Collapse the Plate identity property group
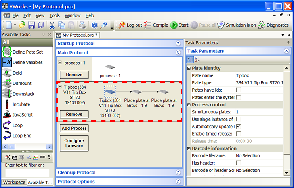The image size is (294, 188). click(x=189, y=68)
